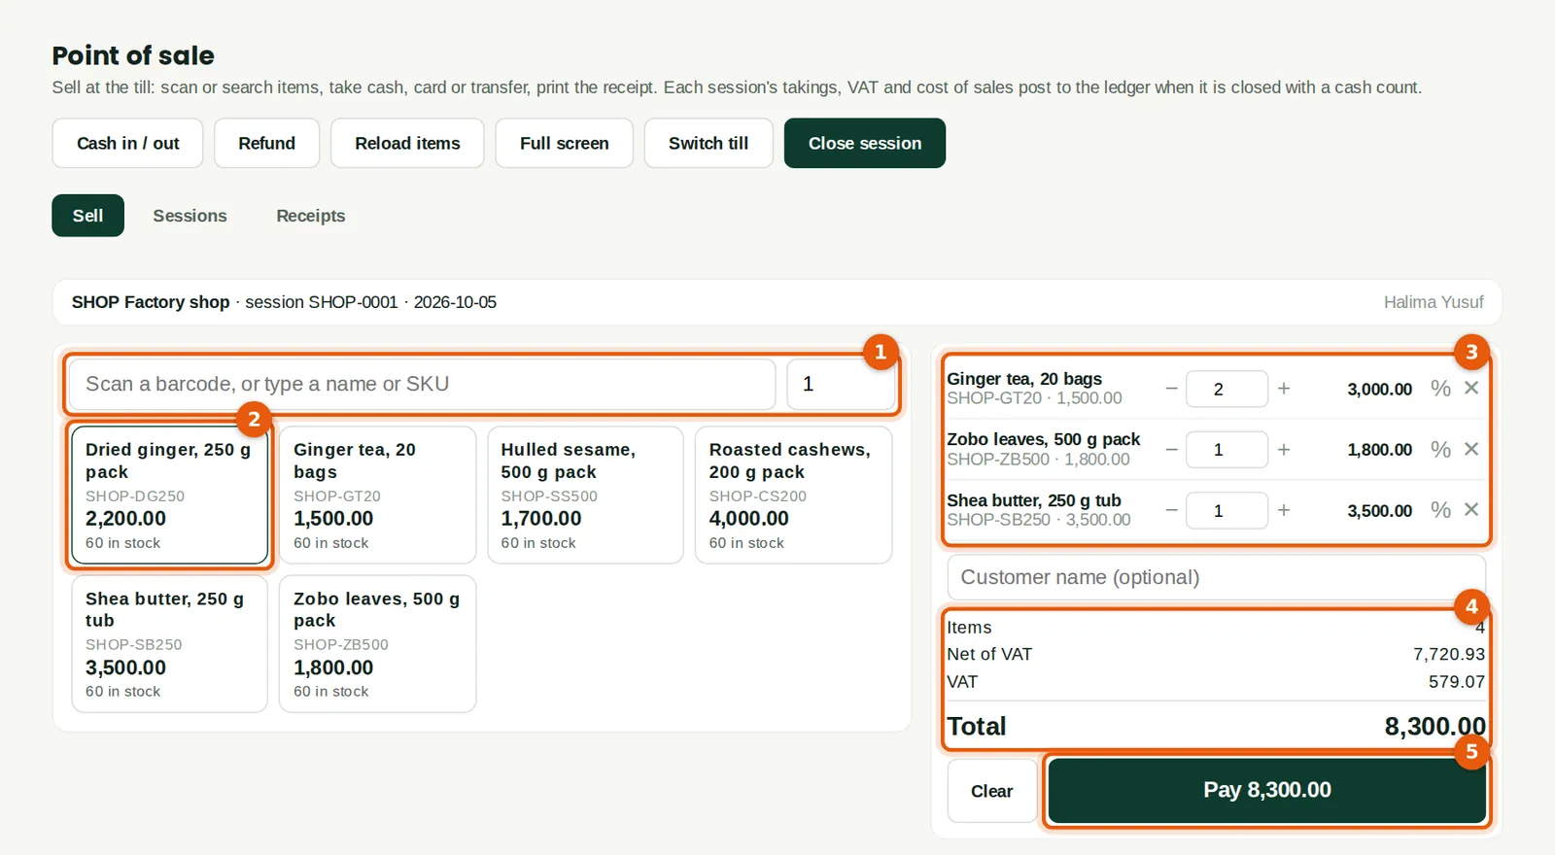
Task: Focus the barcode or SKU search field
Action: pos(422,384)
